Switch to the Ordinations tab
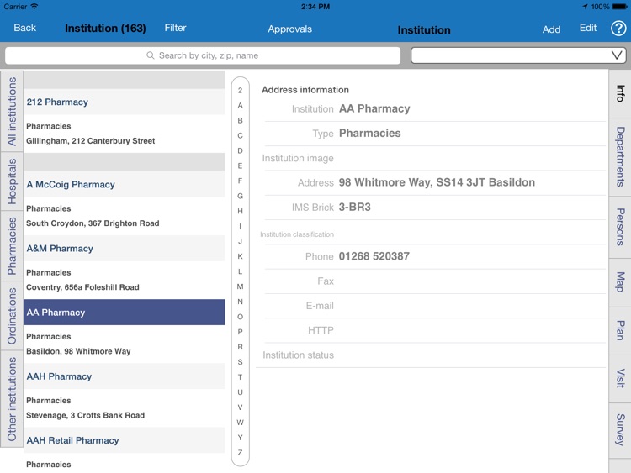The height and width of the screenshot is (473, 631). pyautogui.click(x=12, y=316)
